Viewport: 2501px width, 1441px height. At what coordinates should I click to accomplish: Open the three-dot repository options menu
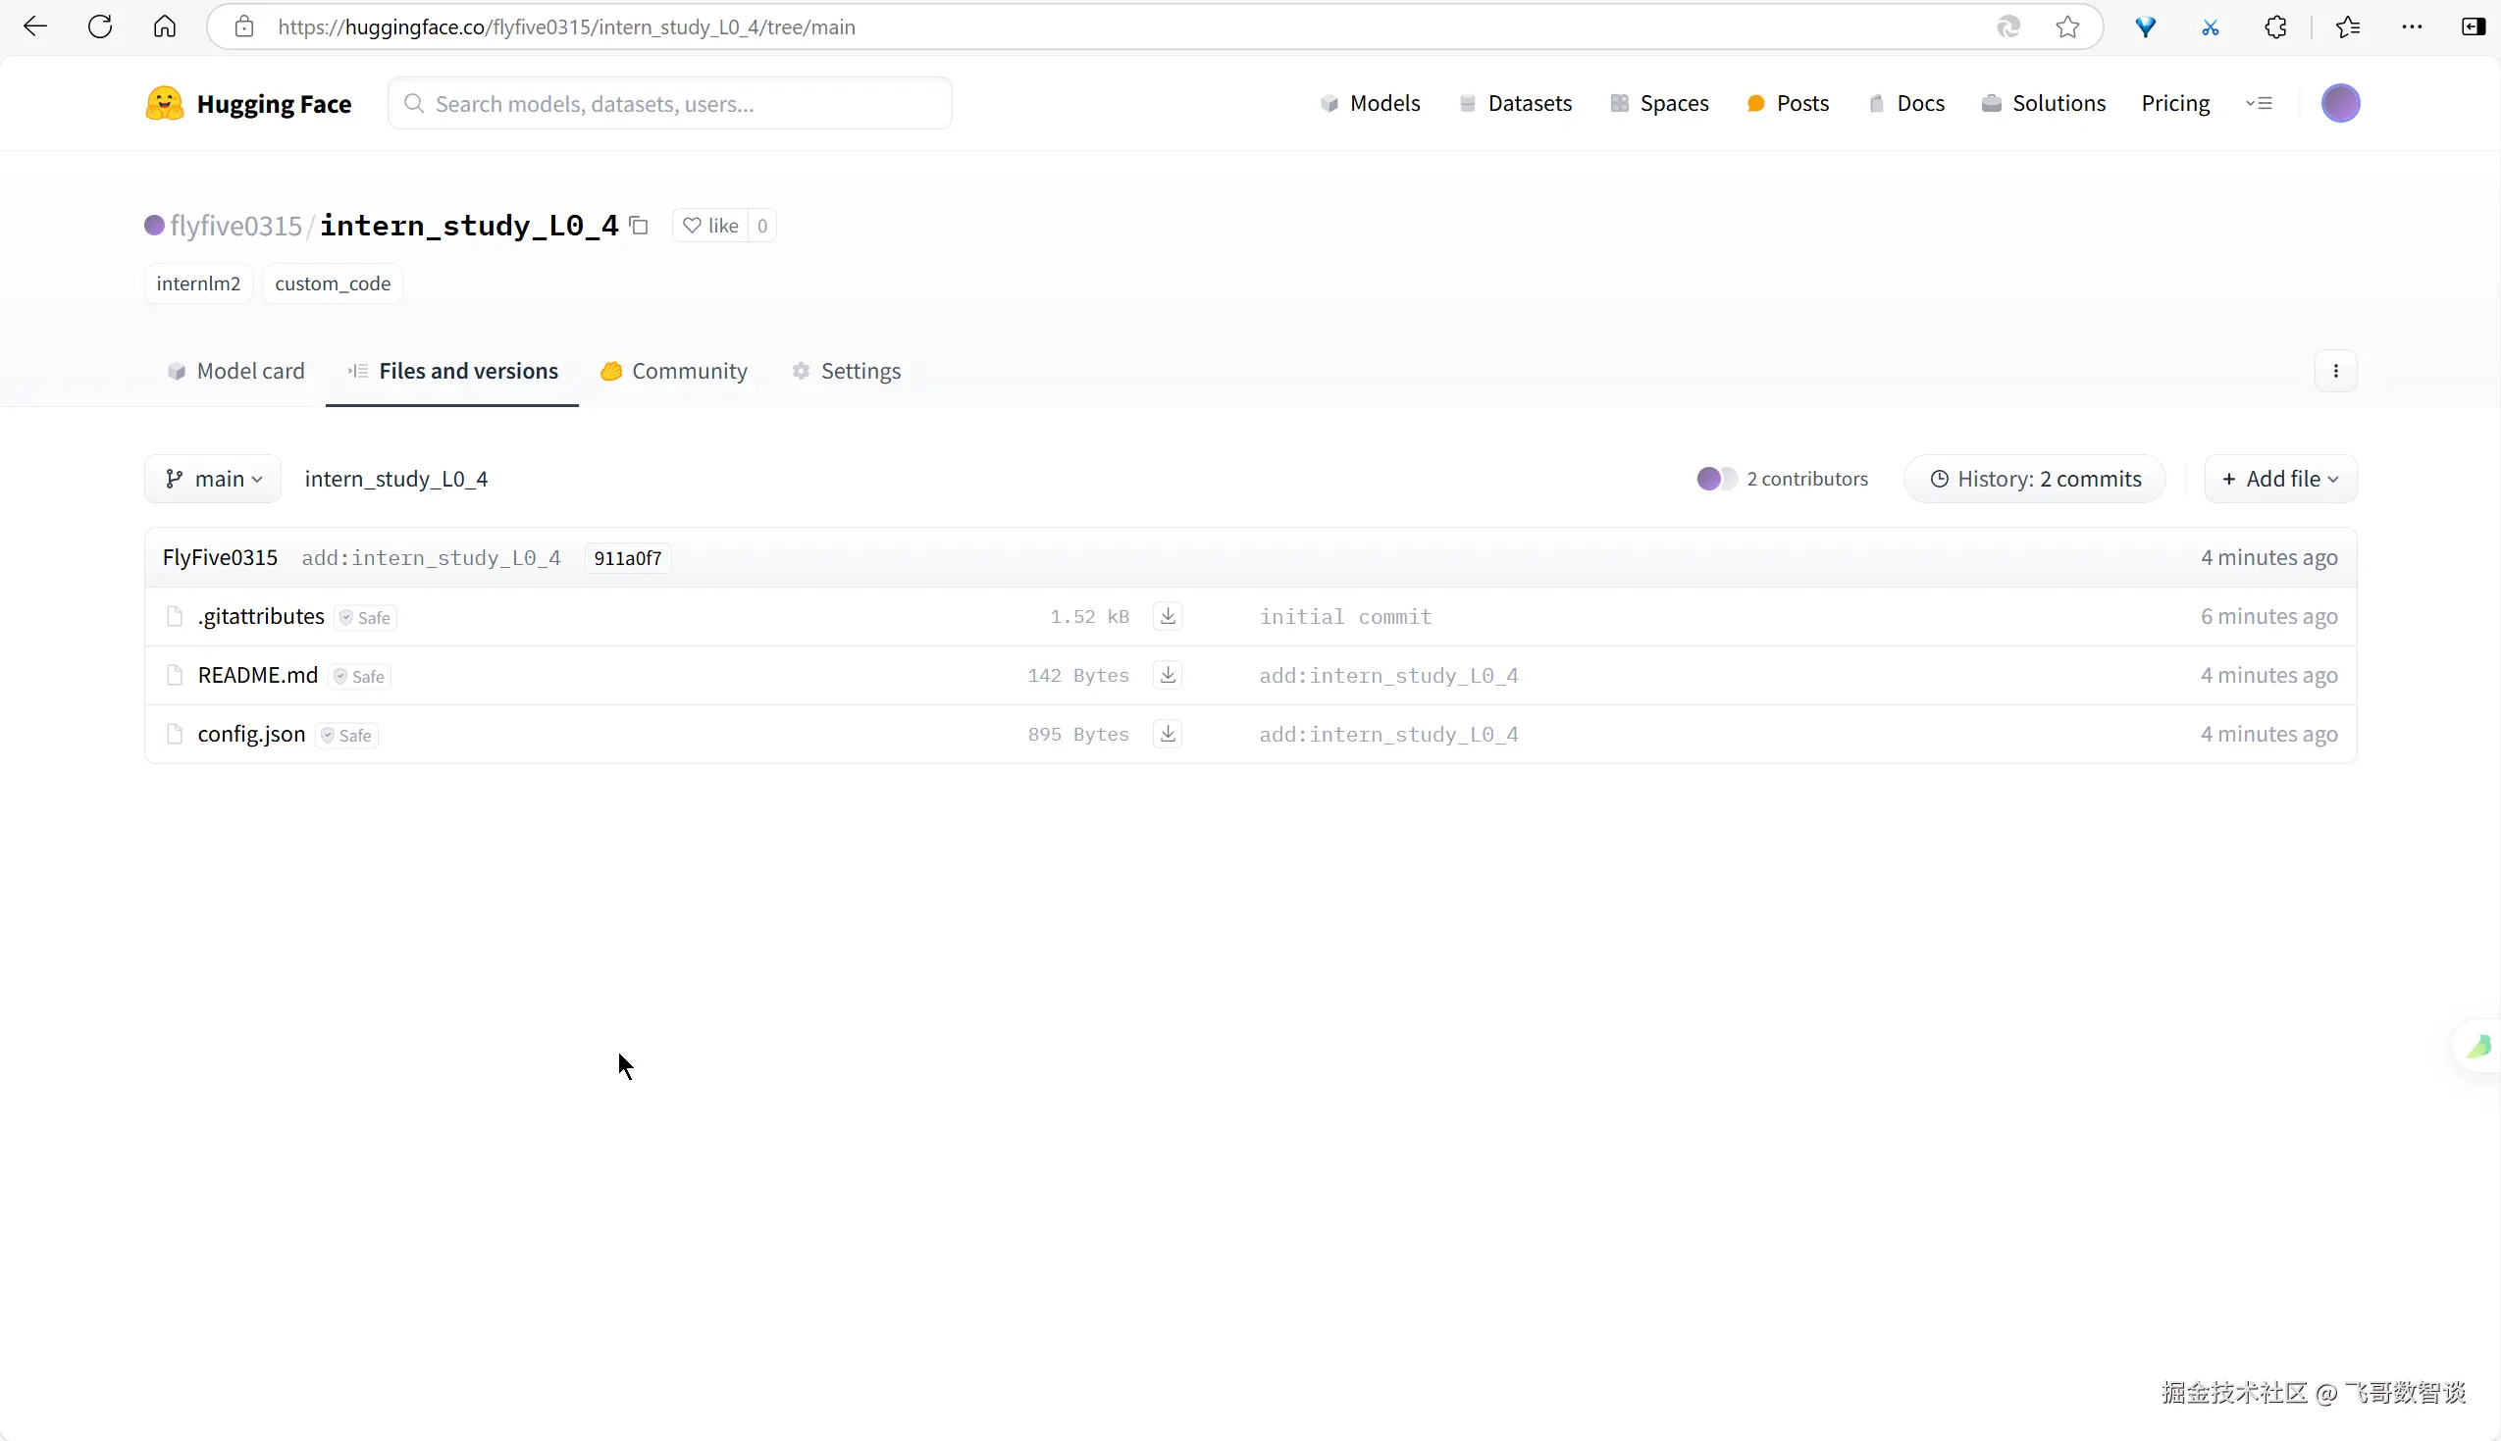tap(2336, 371)
